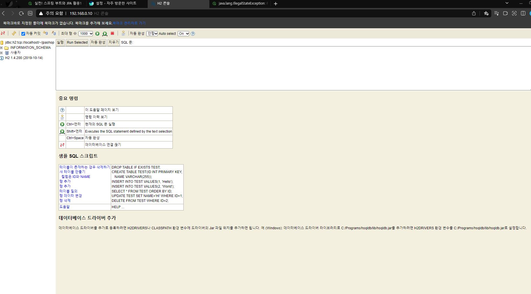Expand the 사용자 tree node
Image resolution: width=531 pixels, height=294 pixels.
tap(1, 53)
